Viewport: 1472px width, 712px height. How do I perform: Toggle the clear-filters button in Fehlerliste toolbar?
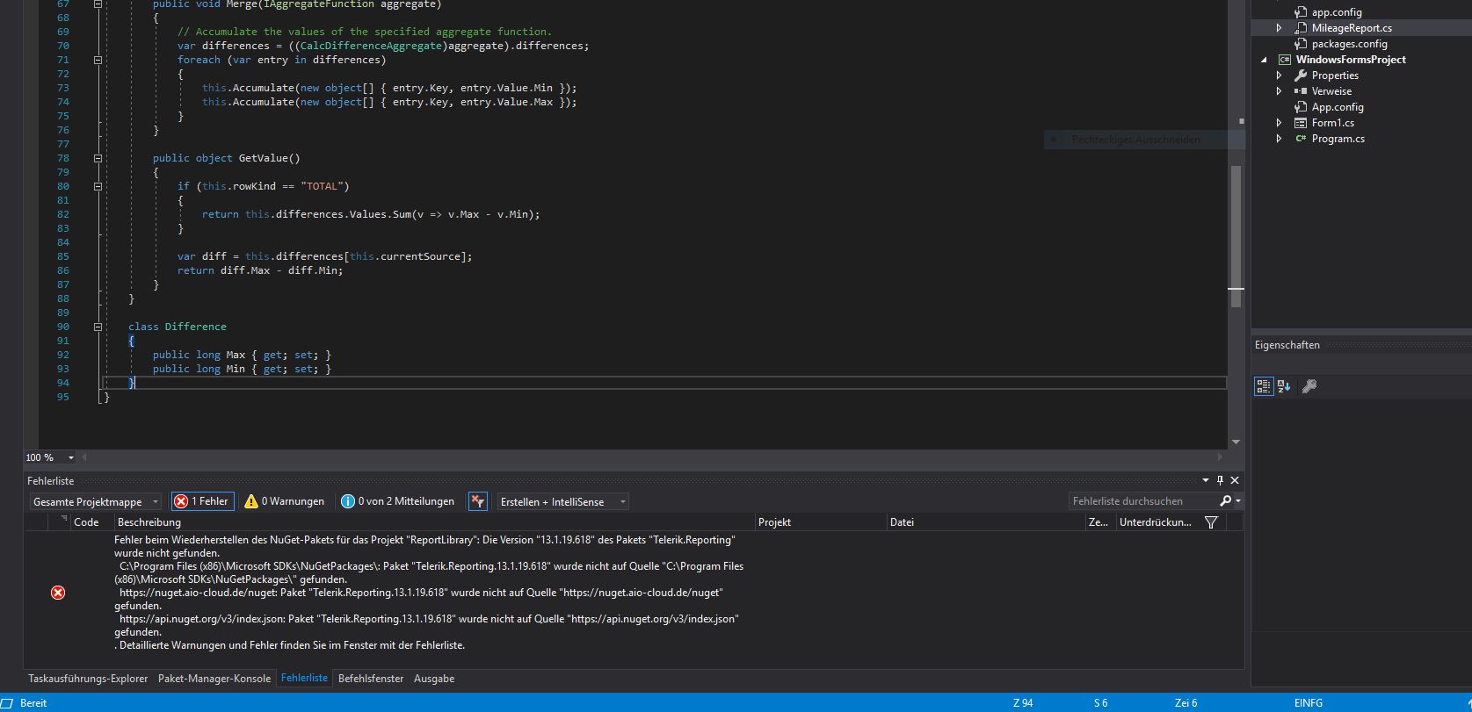click(x=477, y=501)
